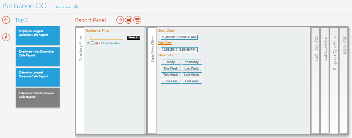Viewport: 352px width, 138px height.
Task: Click the End Date value field
Action: tap(179, 50)
